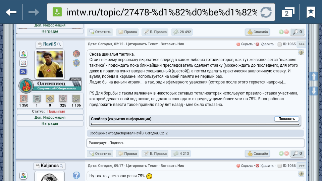Screen dimensions: 322x181
Task: Tick checkbox for post ID:1065
Action: click(279, 44)
